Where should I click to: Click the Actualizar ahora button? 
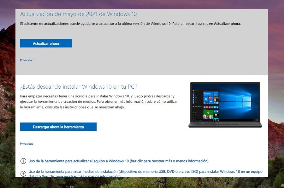point(46,43)
